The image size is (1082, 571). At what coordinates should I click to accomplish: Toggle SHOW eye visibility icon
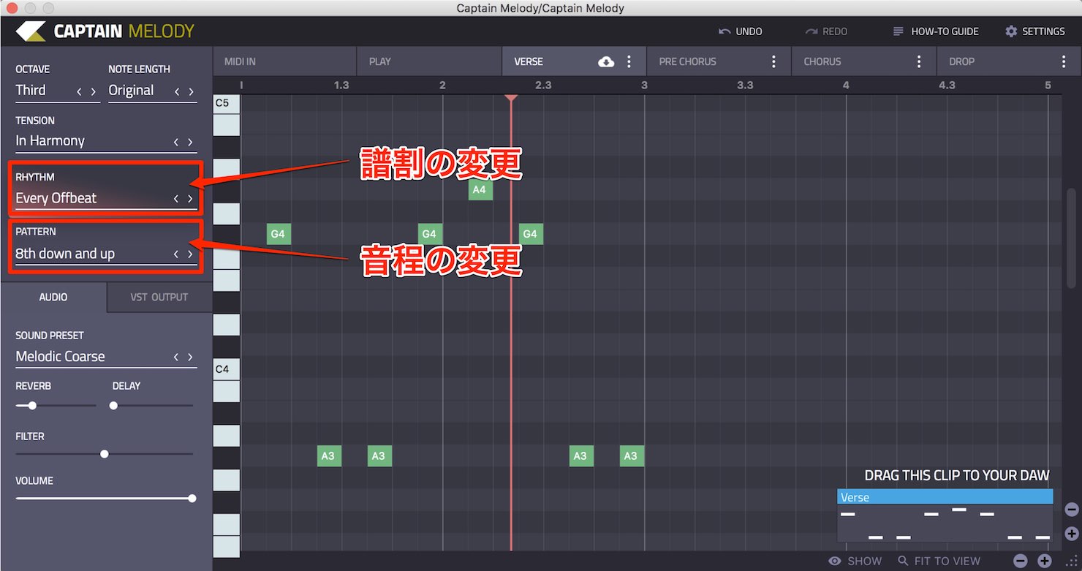(x=835, y=561)
